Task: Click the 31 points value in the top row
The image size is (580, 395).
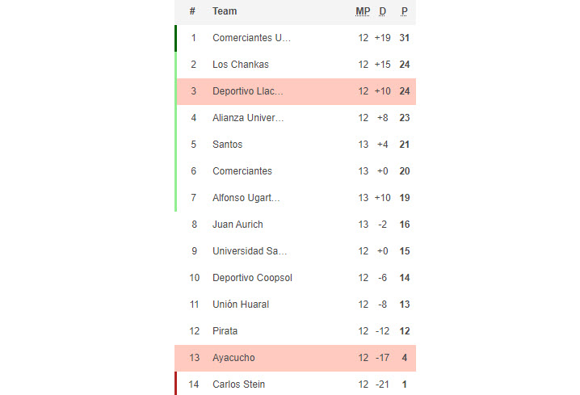Action: [405, 38]
